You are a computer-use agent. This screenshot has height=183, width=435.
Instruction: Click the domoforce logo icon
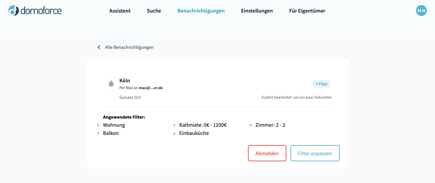[14, 11]
